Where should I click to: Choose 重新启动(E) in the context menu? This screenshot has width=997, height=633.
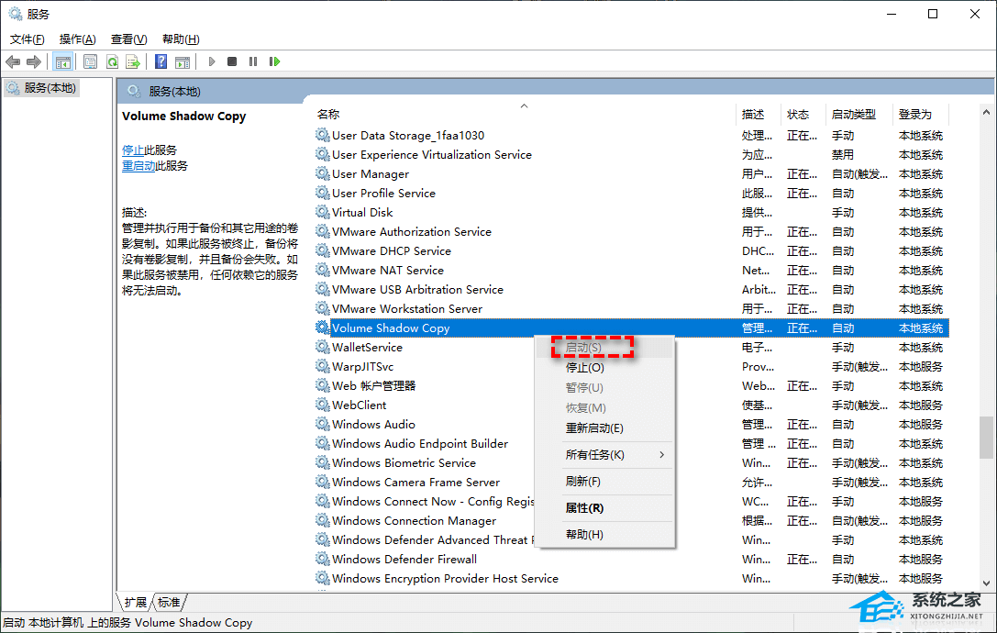pos(604,428)
